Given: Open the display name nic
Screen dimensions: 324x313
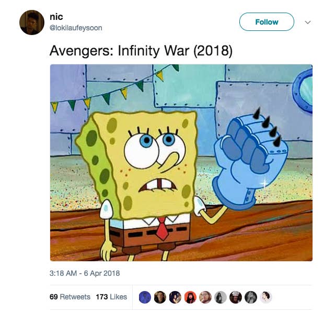Looking at the screenshot, I should pyautogui.click(x=56, y=17).
